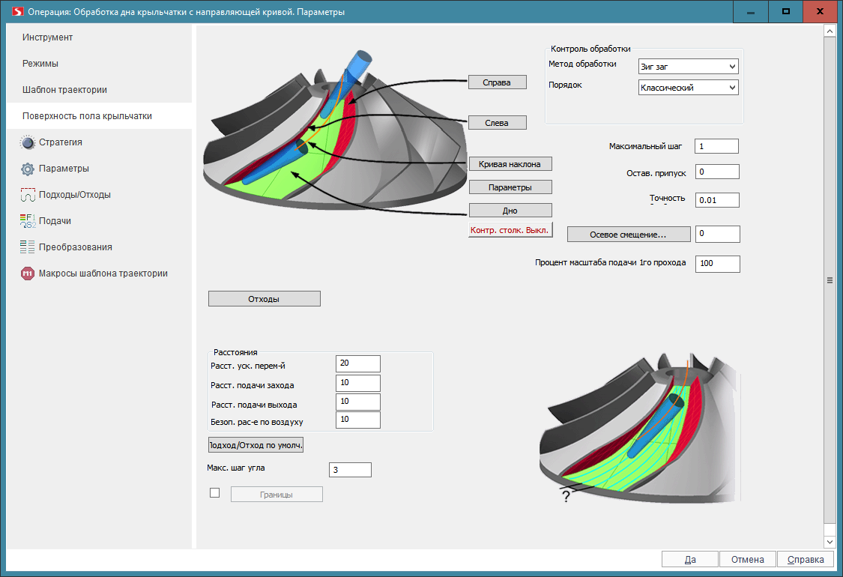The height and width of the screenshot is (577, 843).
Task: Click the Параметры gear icon in sidebar
Action: coord(28,169)
